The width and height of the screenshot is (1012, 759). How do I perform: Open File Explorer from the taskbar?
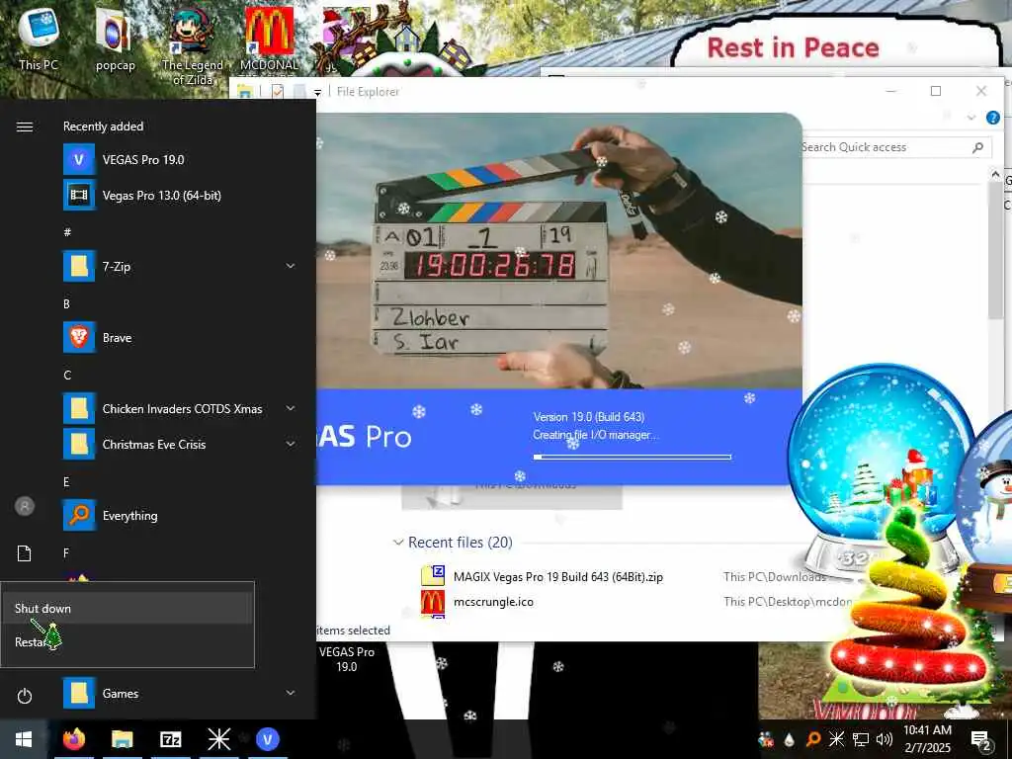point(122,739)
